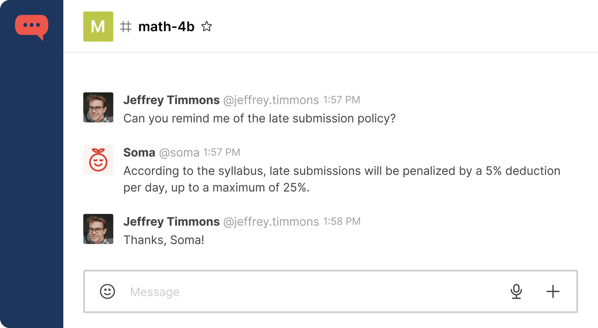Click Soma's 1:57 PM message timestamp
Screen dimensions: 598x328
[222, 152]
